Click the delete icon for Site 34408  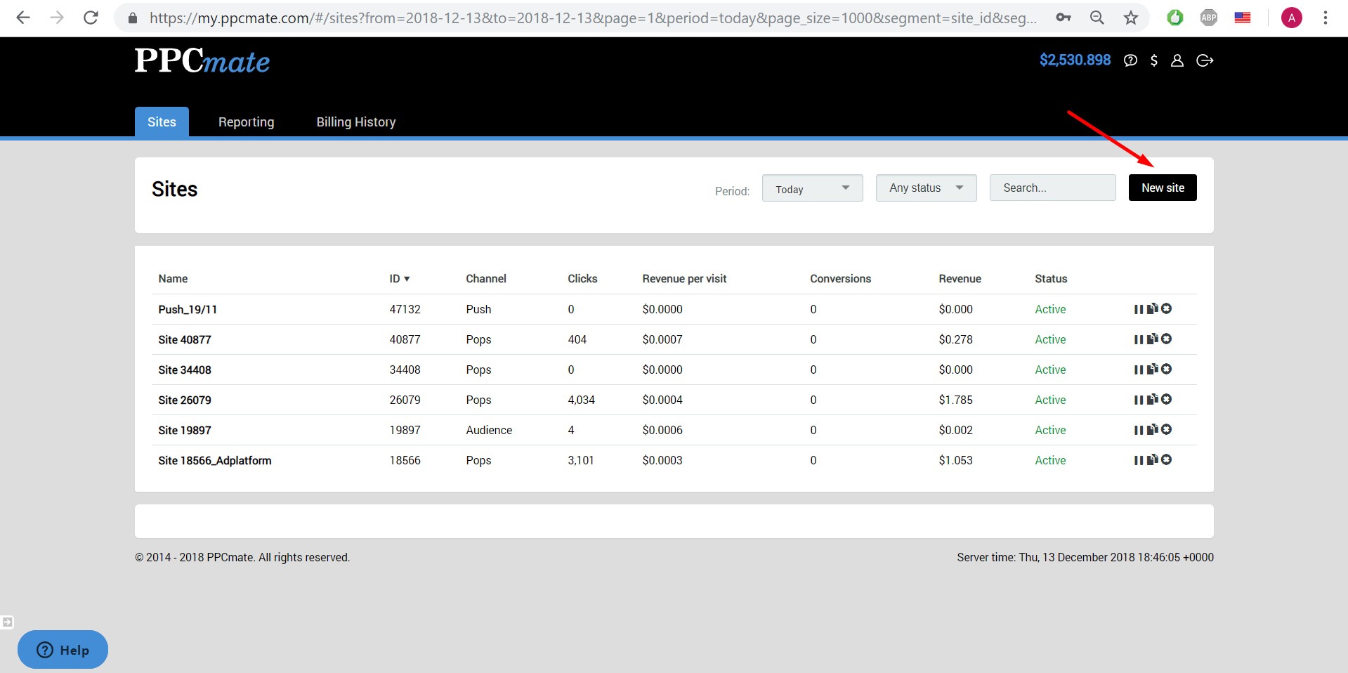[x=1166, y=370]
